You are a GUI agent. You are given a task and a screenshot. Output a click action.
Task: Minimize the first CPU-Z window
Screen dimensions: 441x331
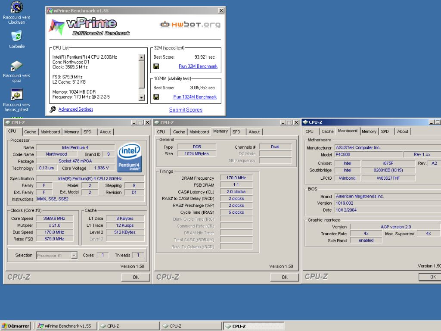point(134,122)
